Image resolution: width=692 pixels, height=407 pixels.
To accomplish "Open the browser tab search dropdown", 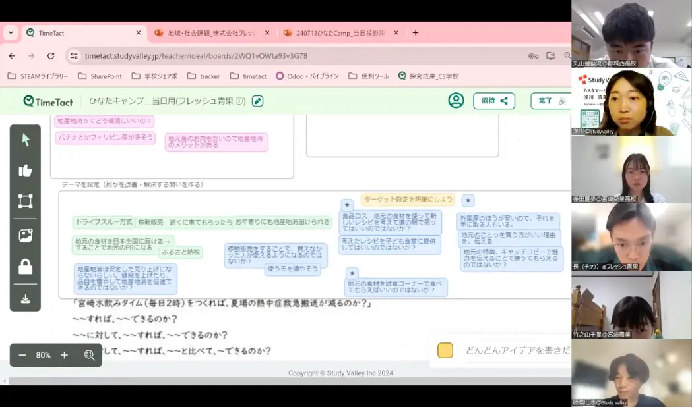I will point(11,32).
